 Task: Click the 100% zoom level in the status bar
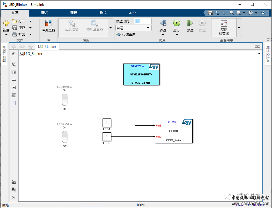pyautogui.click(x=141, y=205)
